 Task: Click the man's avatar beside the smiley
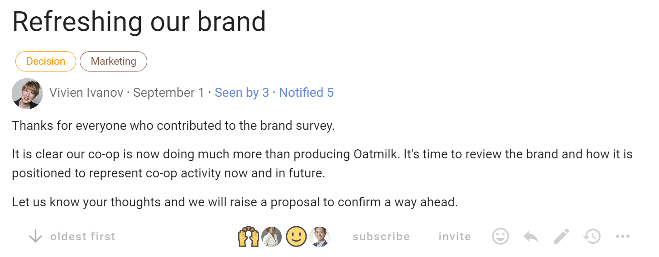(319, 236)
